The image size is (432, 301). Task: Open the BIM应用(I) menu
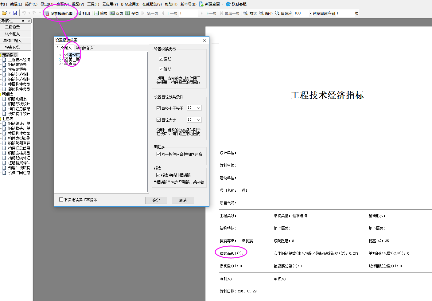pos(130,4)
